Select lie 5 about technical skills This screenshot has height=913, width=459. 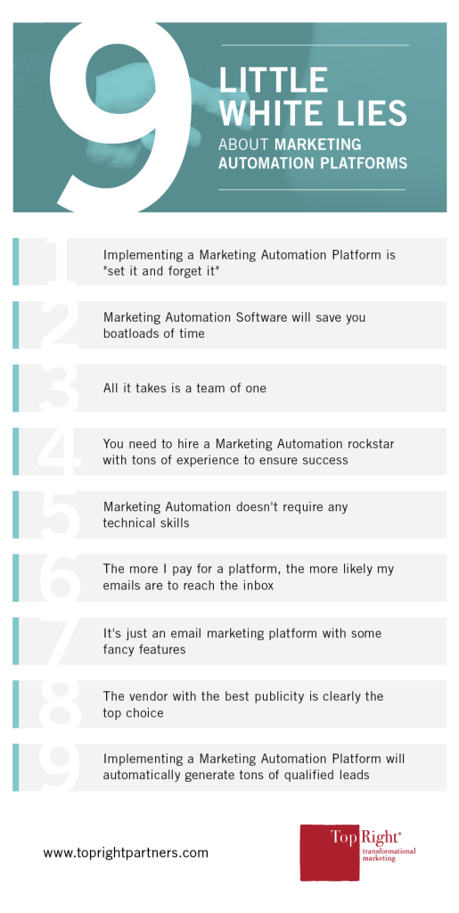point(225,514)
